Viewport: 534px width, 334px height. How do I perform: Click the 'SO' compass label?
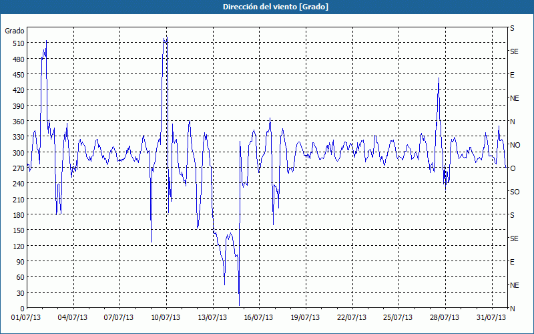[515, 192]
